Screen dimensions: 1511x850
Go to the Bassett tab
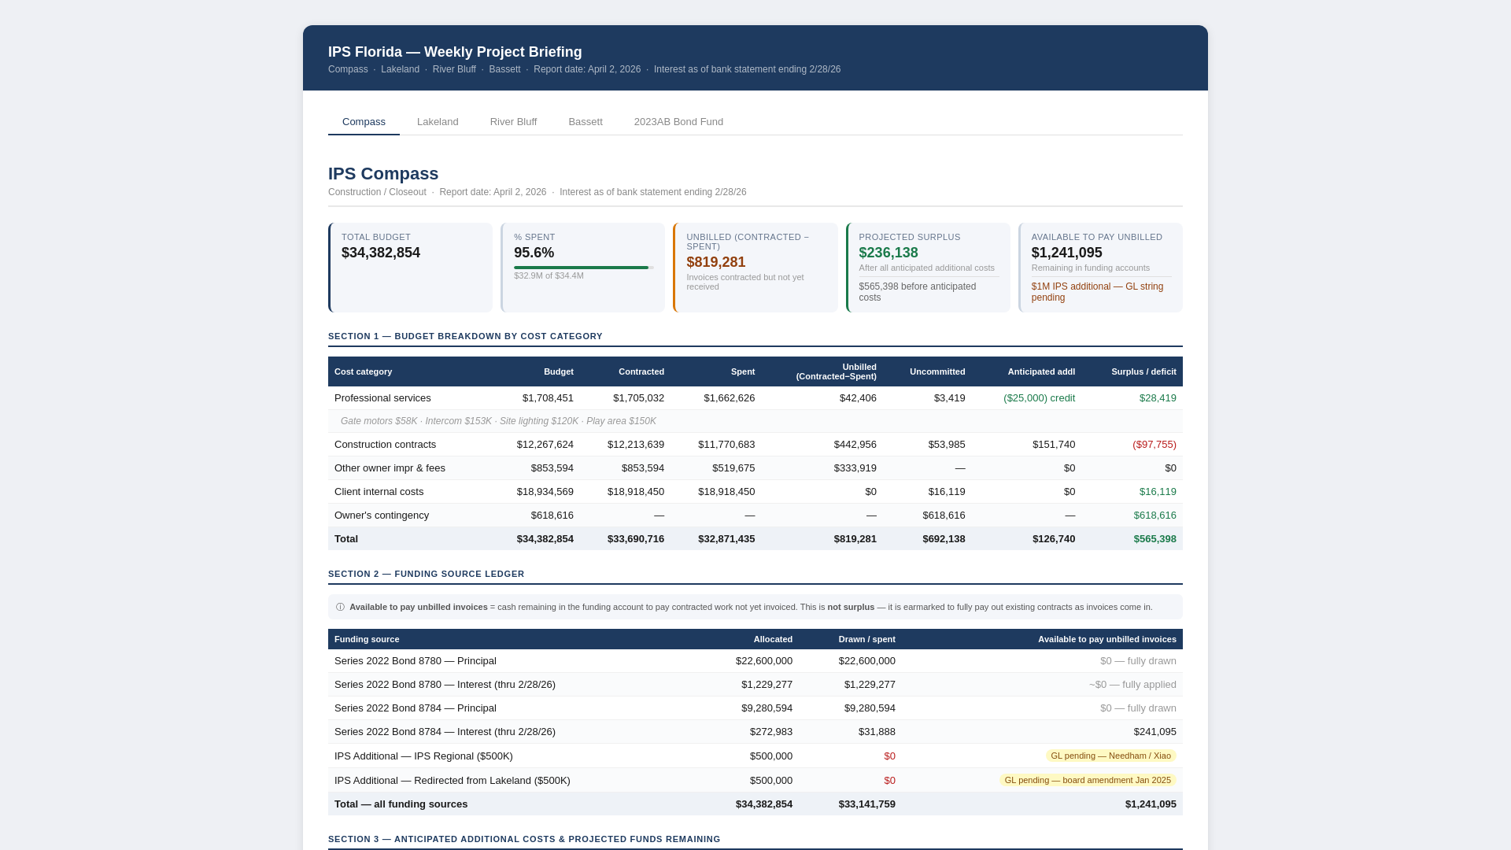(586, 122)
